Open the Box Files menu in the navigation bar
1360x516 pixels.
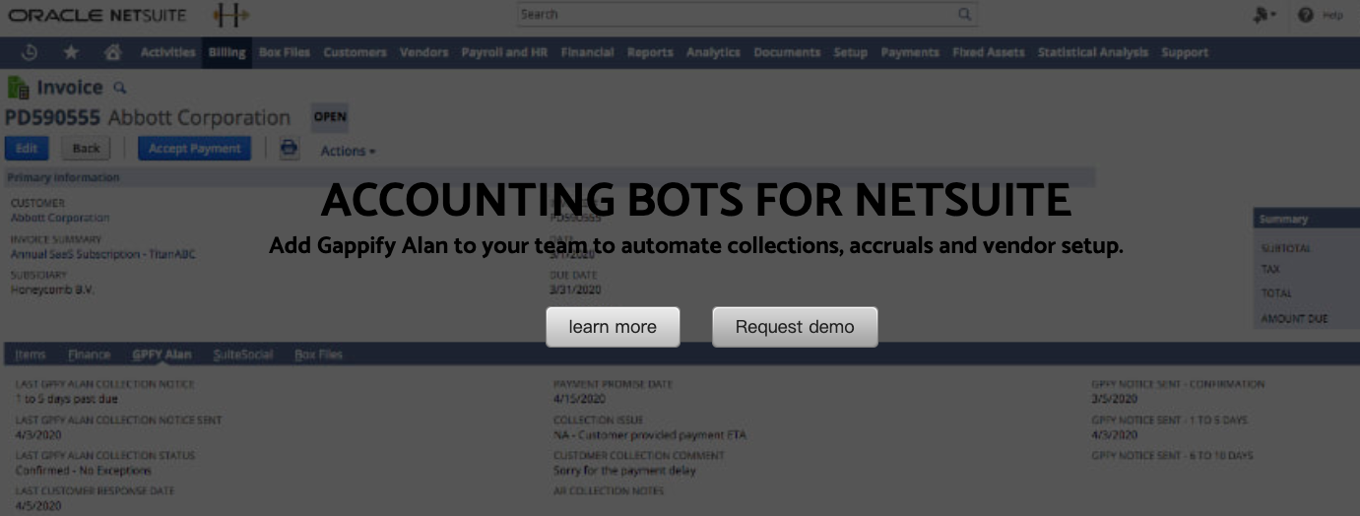coord(285,52)
